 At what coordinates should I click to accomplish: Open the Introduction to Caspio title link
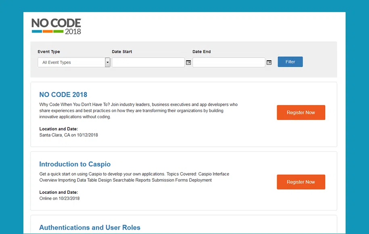75,164
